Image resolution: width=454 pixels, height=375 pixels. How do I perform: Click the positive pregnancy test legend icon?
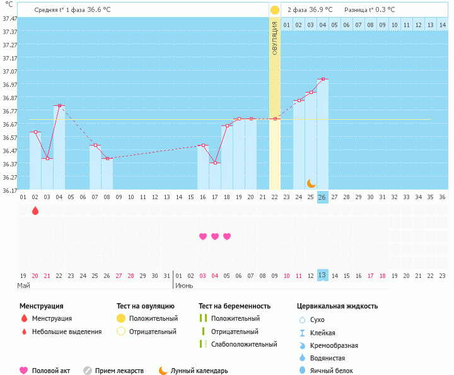tap(203, 318)
